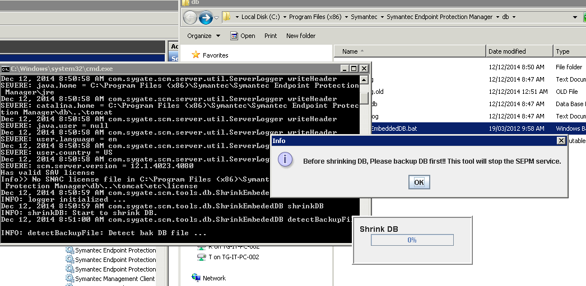Click OK in the Info dialog
This screenshot has height=286, width=586.
click(x=419, y=182)
